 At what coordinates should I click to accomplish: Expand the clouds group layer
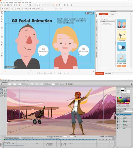[122, 127]
